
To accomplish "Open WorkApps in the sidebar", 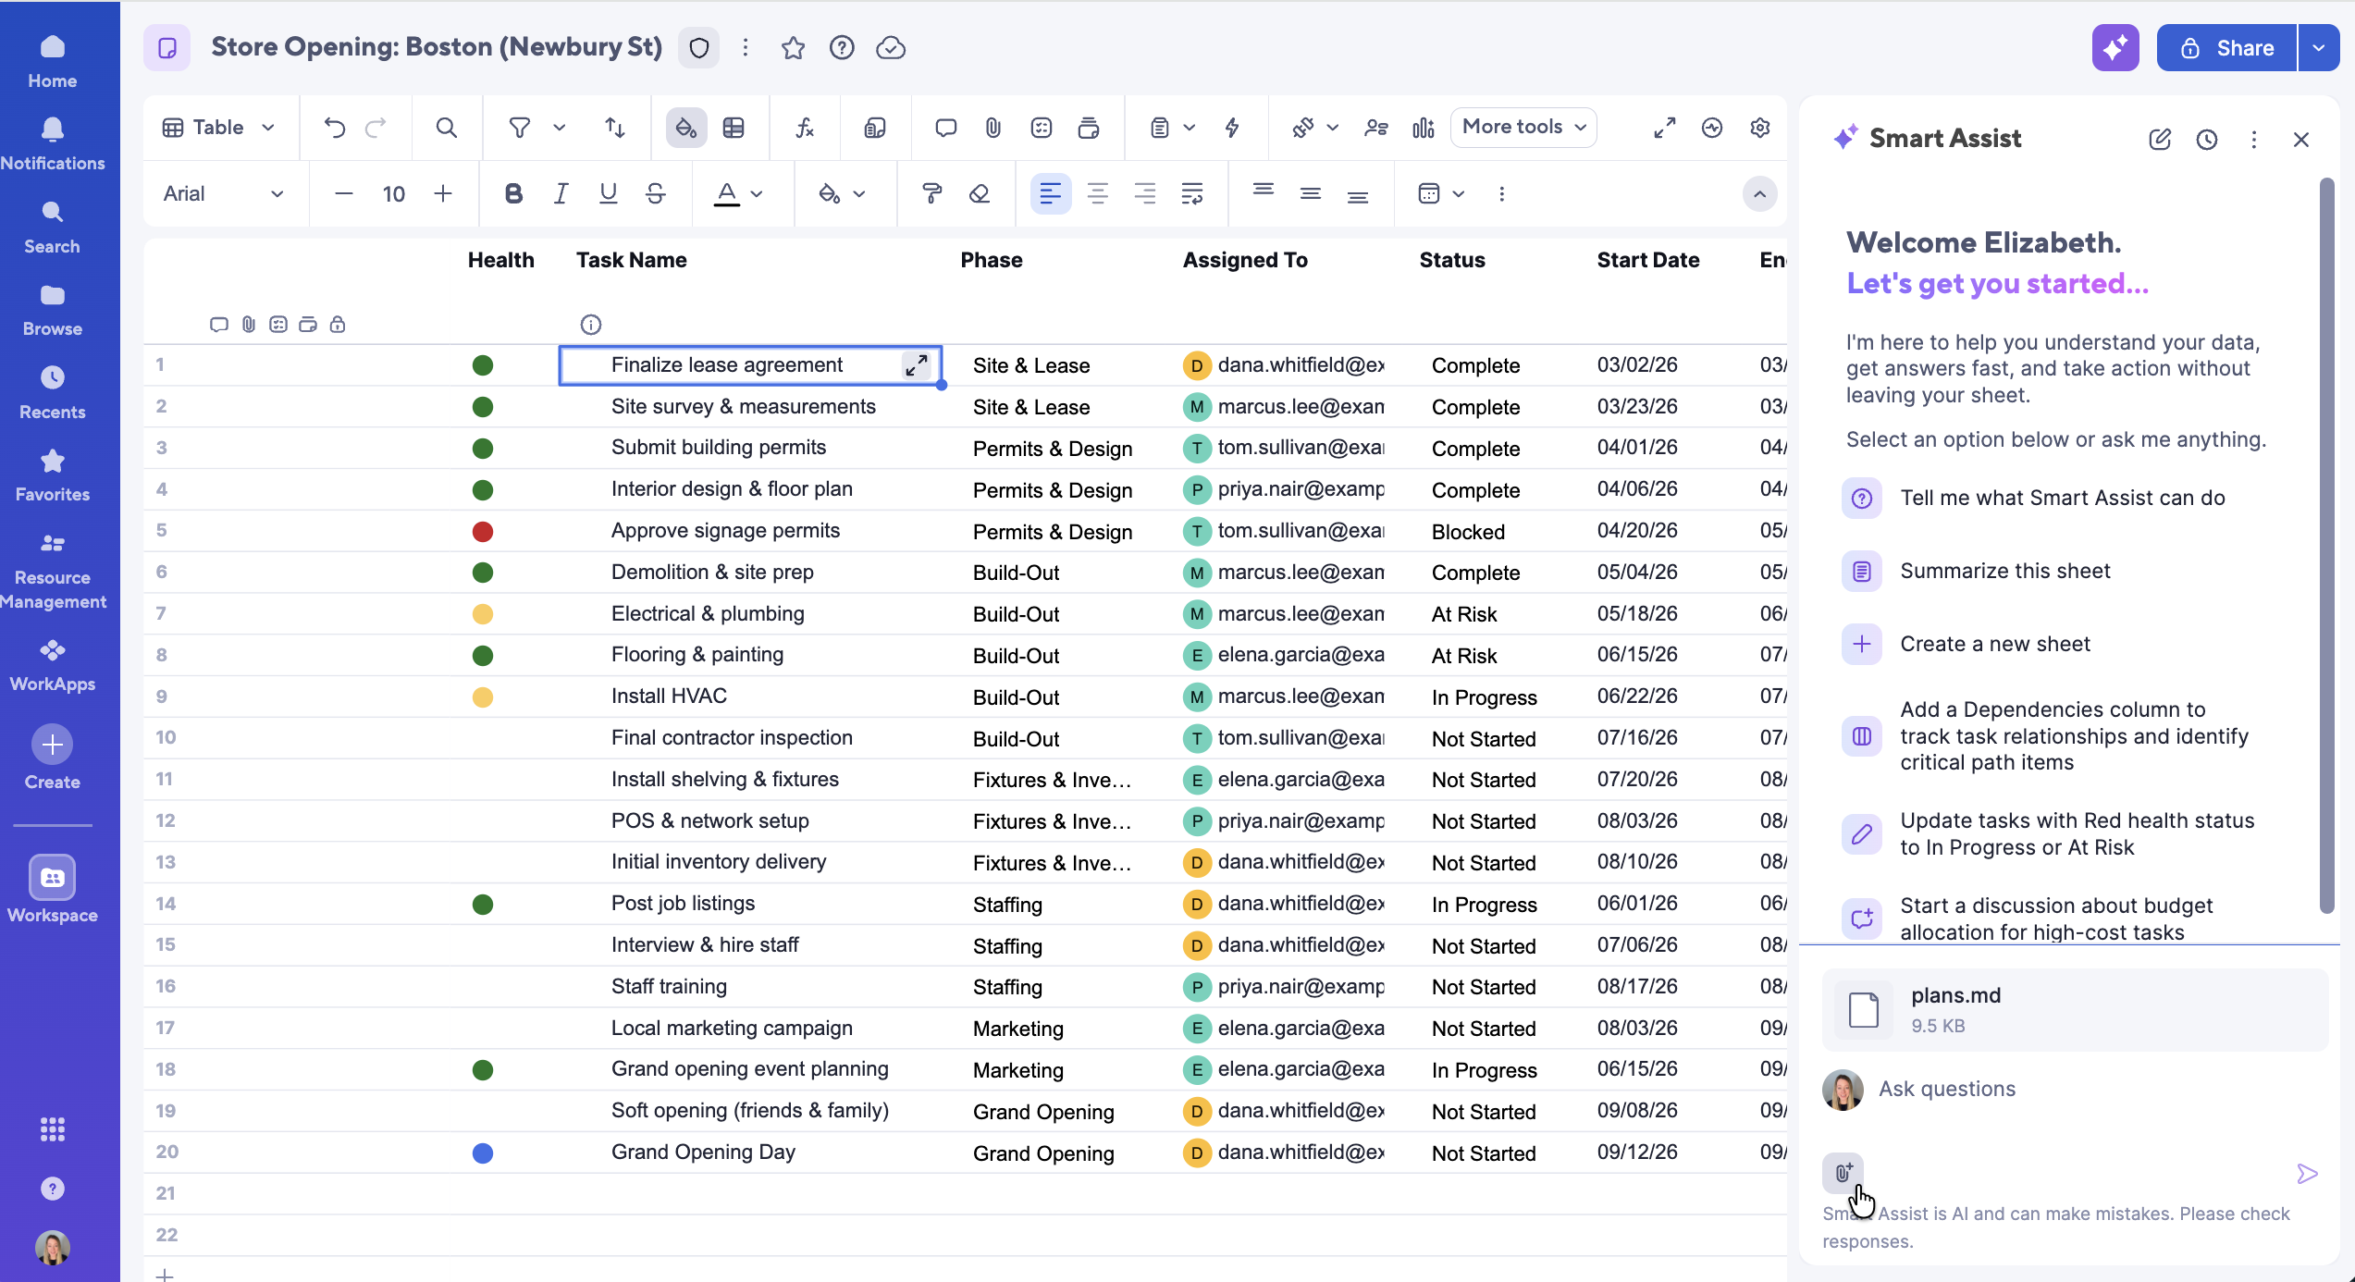I will coord(53,665).
